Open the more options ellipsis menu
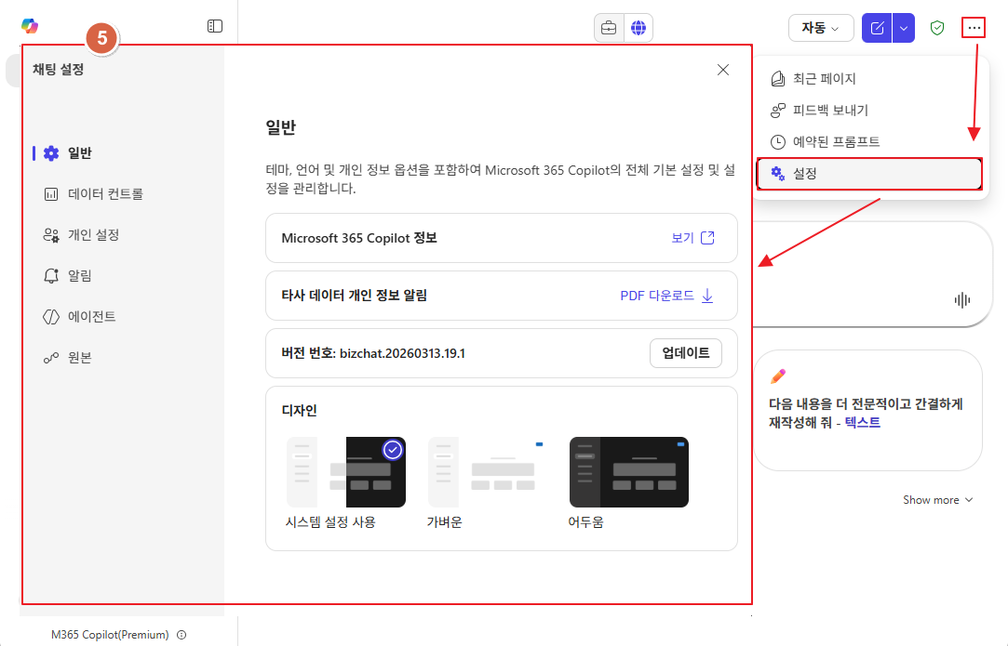 974,28
